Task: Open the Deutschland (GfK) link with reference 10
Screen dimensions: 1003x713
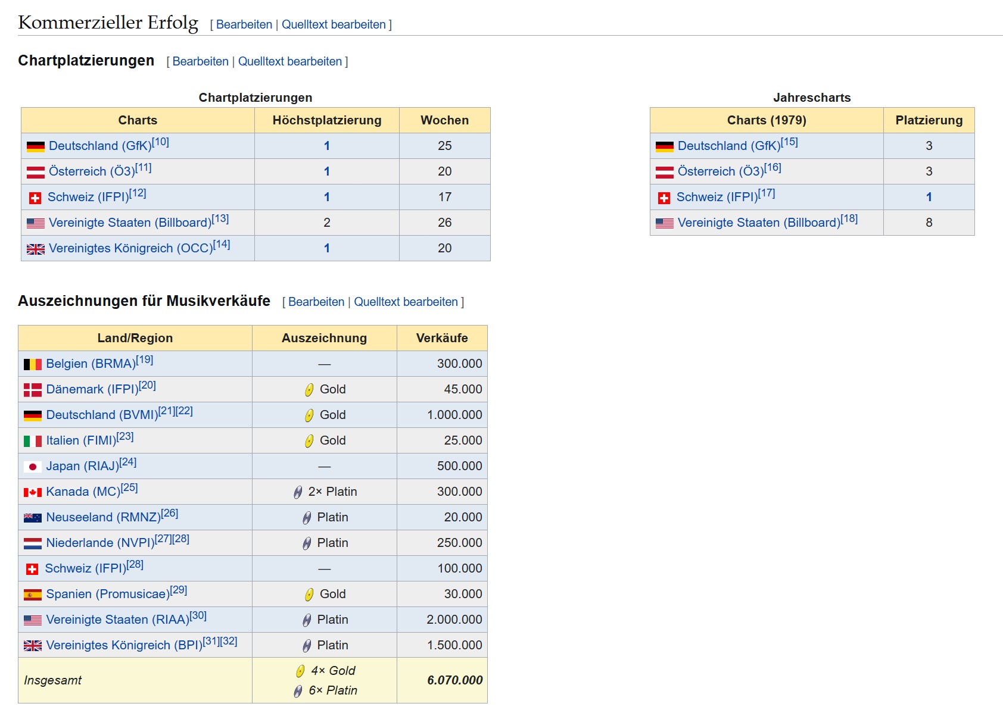Action: click(x=100, y=146)
